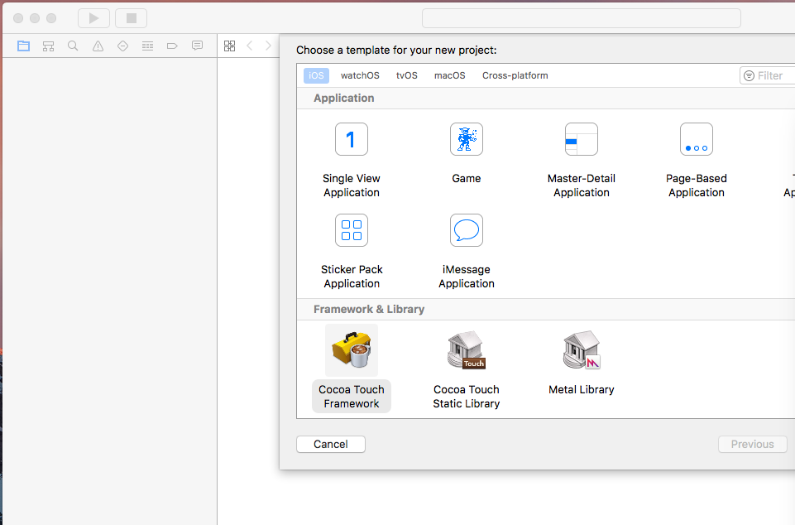The height and width of the screenshot is (525, 795).
Task: Select the iMessage Application icon
Action: pyautogui.click(x=467, y=230)
